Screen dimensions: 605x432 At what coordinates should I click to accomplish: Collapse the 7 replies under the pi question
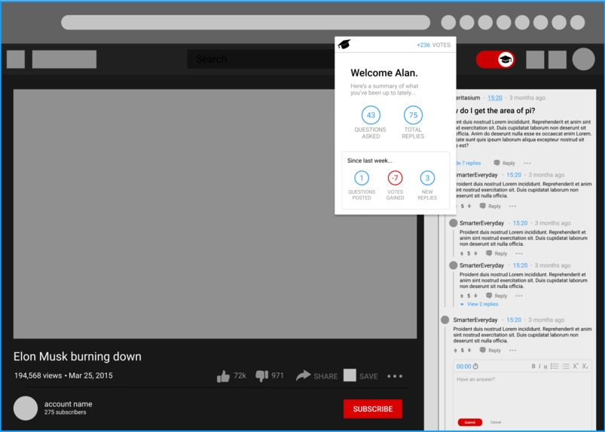point(469,164)
